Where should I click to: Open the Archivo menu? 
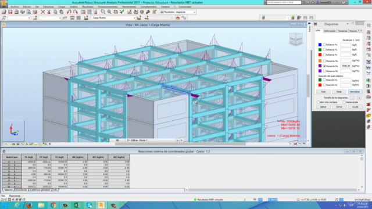15,6
